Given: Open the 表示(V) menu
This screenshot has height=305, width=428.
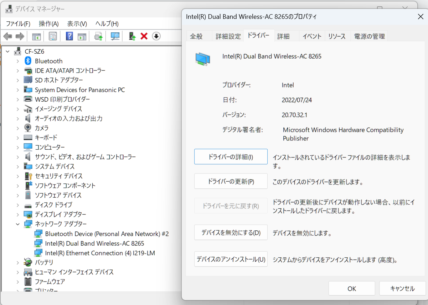Looking at the screenshot, I should (x=77, y=24).
